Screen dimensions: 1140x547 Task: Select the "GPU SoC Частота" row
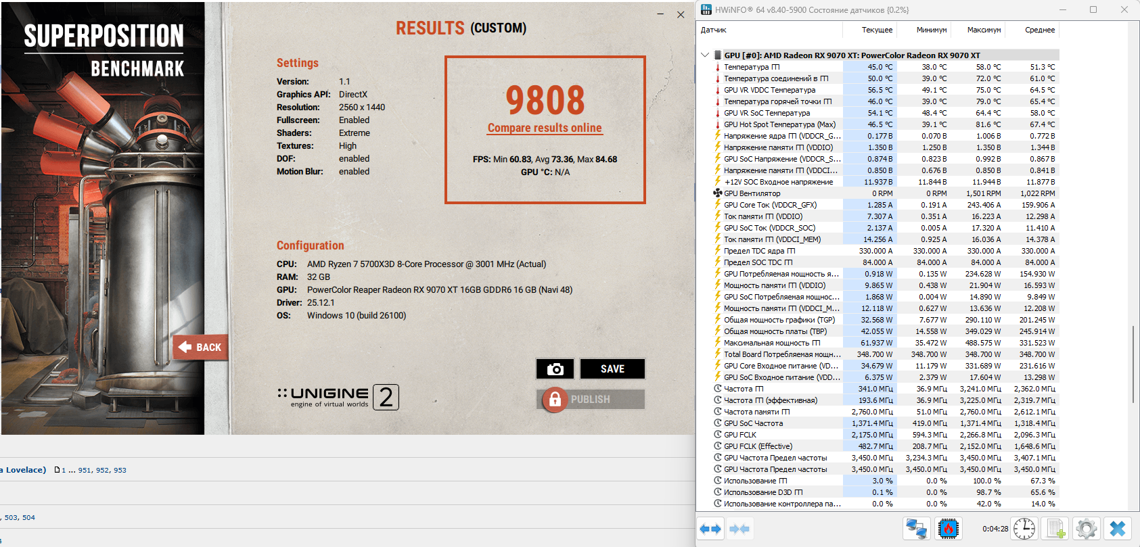[x=886, y=423]
